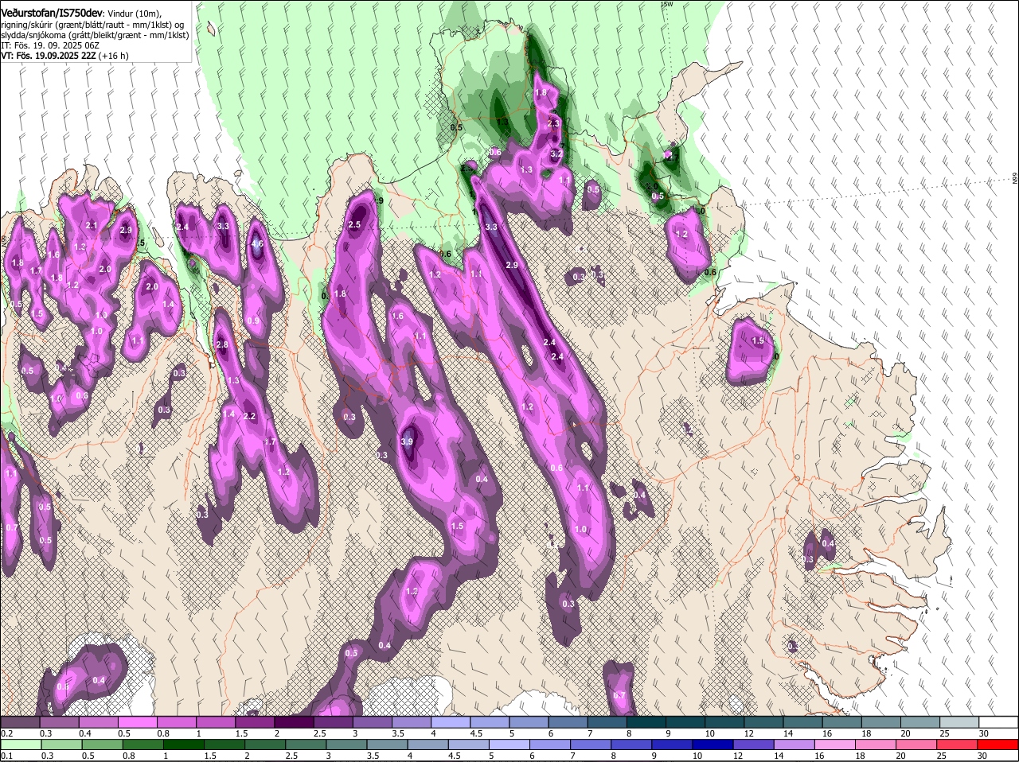Click the valid time "VT: Fös. 19.09.2025 22Z"
This screenshot has height=762, width=1019.
click(48, 56)
